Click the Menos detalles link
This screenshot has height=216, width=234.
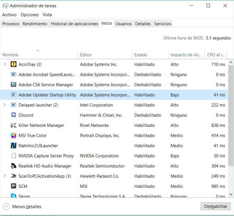tap(27, 207)
